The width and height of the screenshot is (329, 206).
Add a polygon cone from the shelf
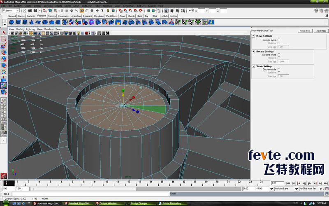(31, 22)
